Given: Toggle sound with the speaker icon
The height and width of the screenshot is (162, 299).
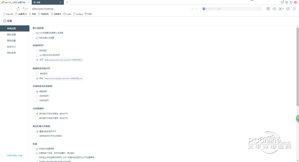Looking at the screenshot, I should pos(274,9).
